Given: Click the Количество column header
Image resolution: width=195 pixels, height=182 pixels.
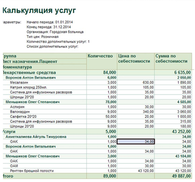Looking at the screenshot, I should (x=102, y=61).
